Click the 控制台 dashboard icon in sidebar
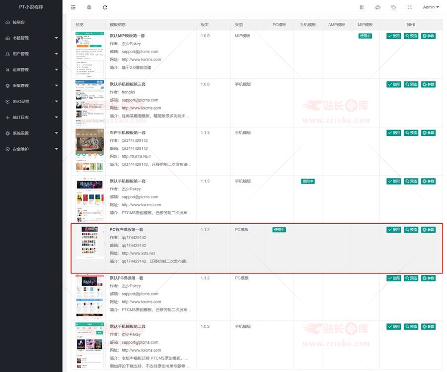447x372 pixels. pyautogui.click(x=7, y=22)
